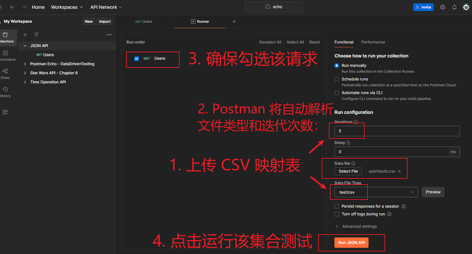The image size is (472, 254).
Task: Go to Home
Action: 38,7
